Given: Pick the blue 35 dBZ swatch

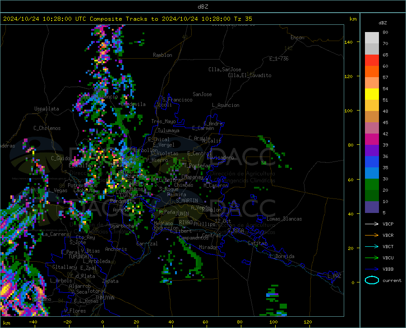Looking at the screenshot, I should [x=372, y=162].
